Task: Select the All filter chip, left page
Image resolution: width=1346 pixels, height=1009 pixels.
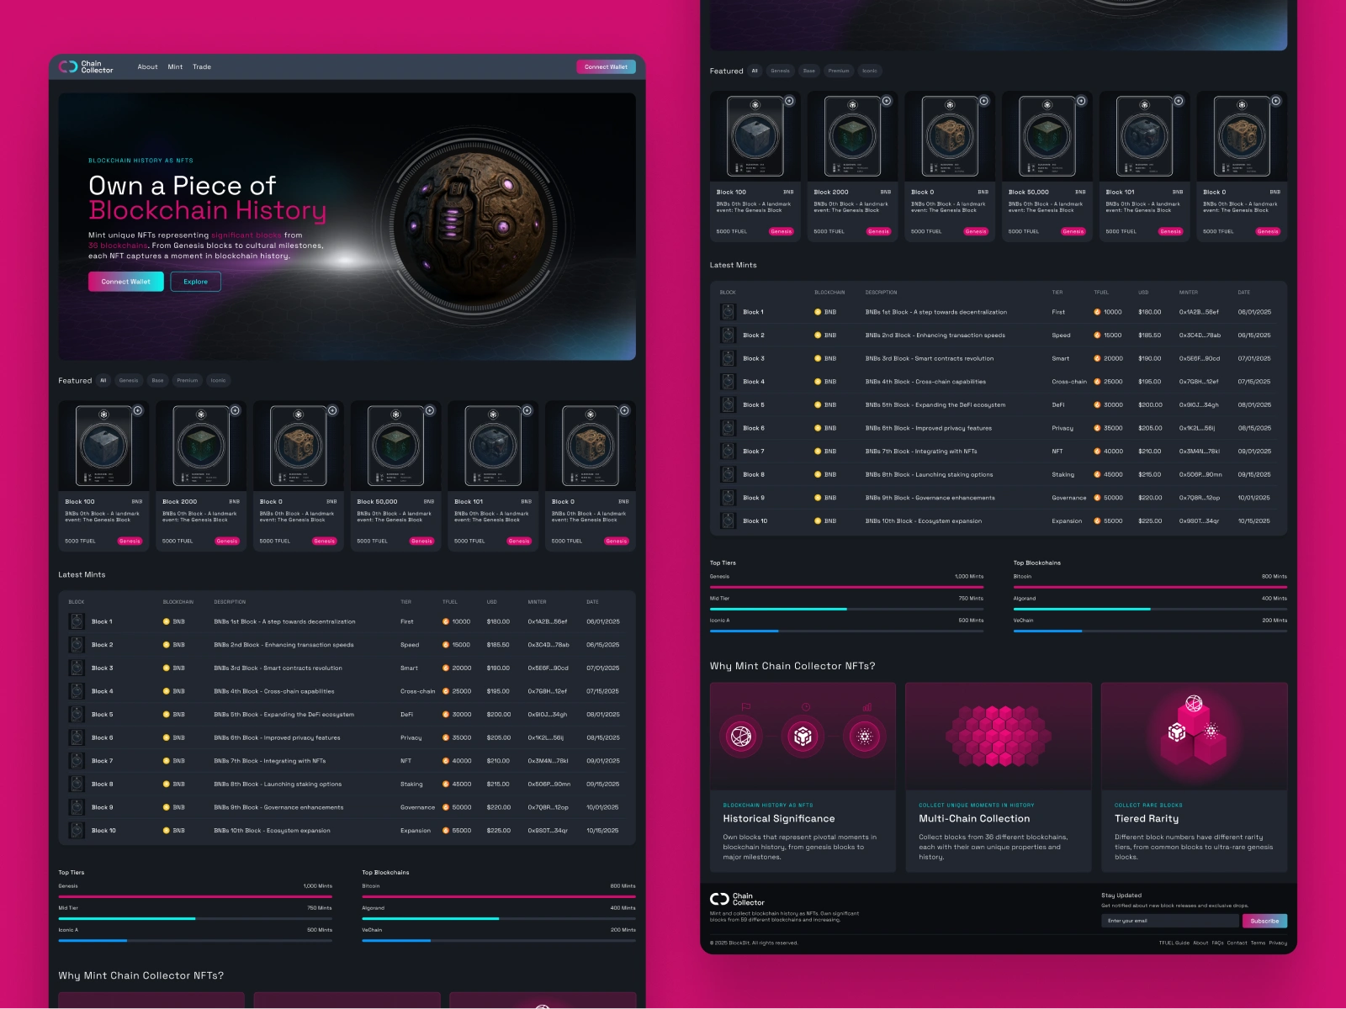Action: 103,381
